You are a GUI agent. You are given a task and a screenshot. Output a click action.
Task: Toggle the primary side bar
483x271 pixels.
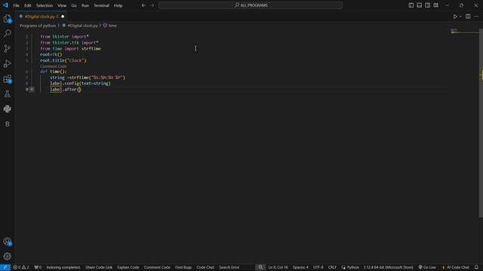pos(411,5)
